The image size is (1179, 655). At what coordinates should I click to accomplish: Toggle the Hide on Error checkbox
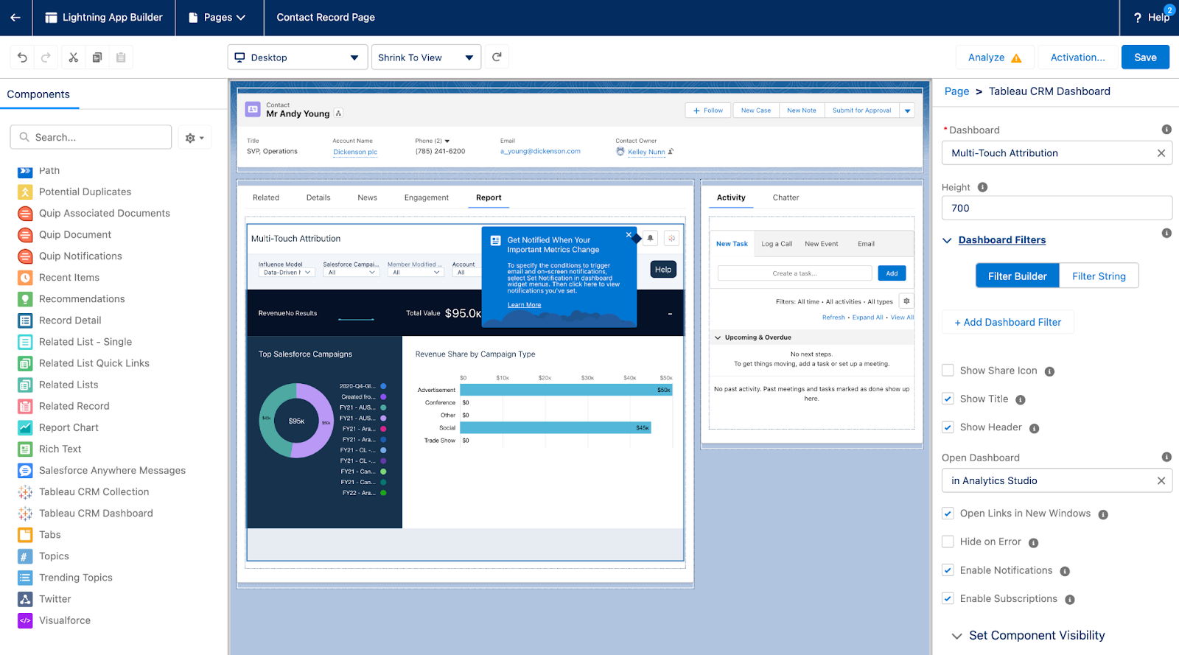coord(948,542)
